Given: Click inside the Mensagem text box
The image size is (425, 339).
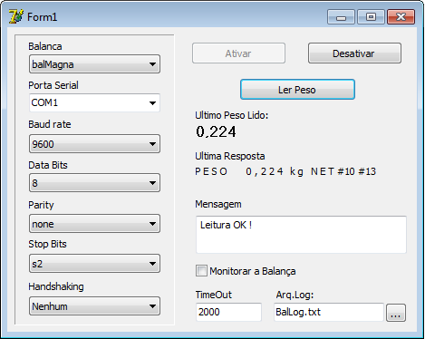Looking at the screenshot, I should [301, 235].
